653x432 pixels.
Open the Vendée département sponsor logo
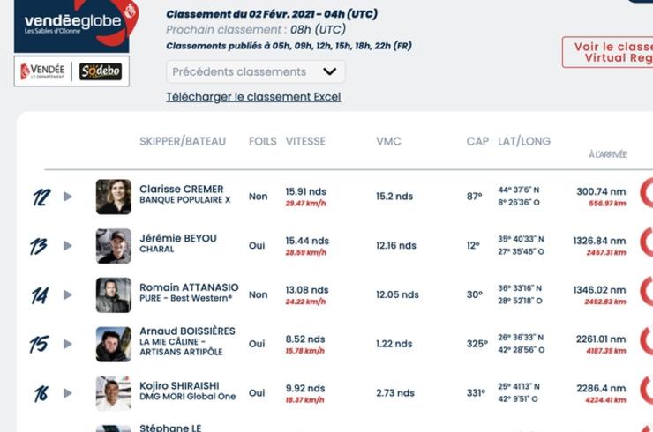click(x=43, y=71)
